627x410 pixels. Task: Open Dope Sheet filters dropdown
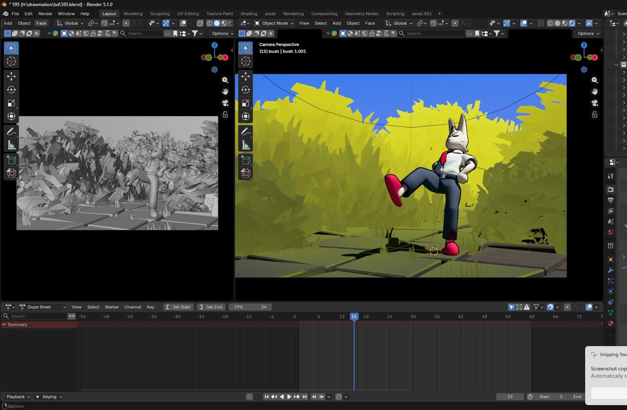click(x=538, y=307)
